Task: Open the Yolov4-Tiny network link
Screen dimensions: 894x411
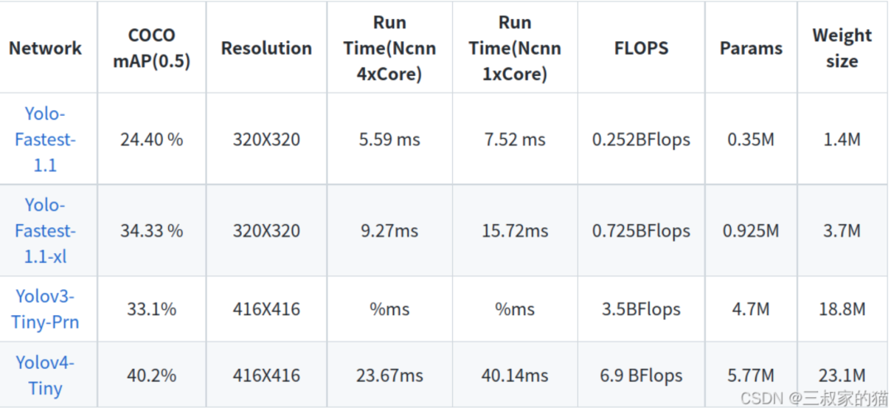Action: (x=45, y=375)
